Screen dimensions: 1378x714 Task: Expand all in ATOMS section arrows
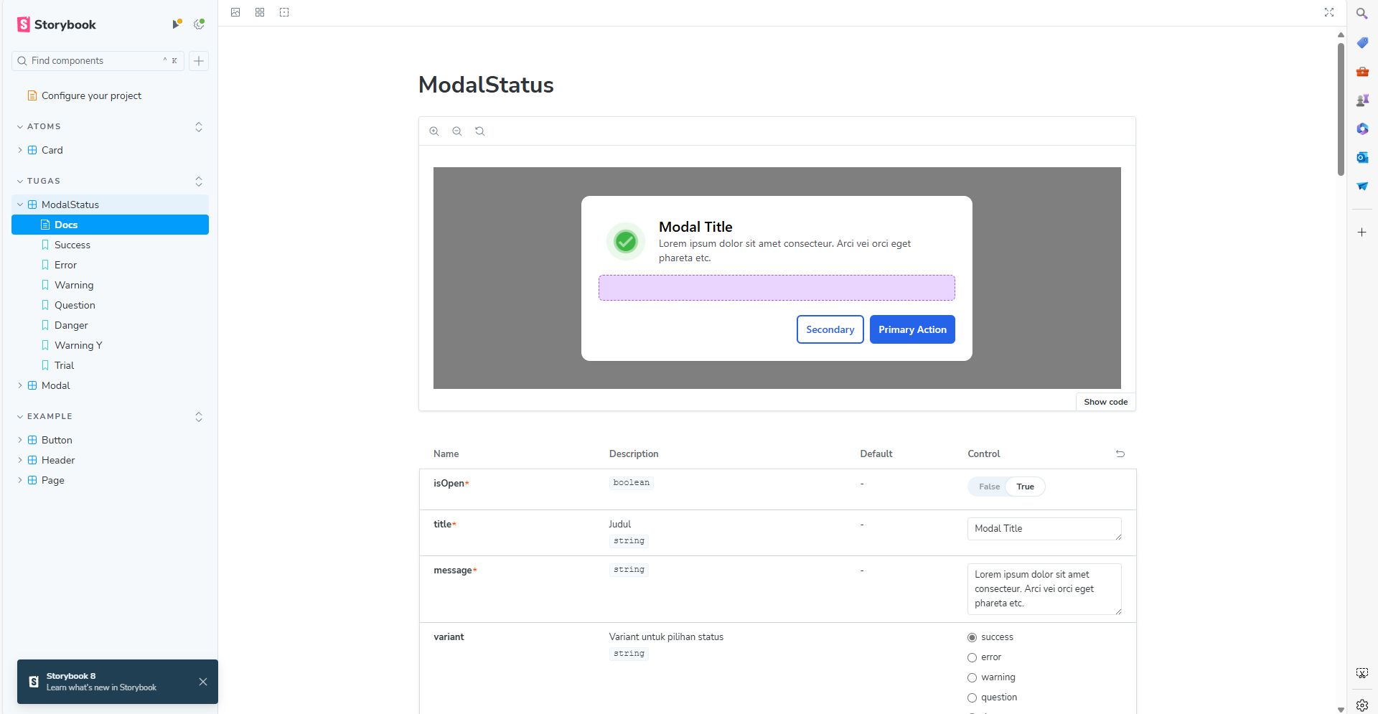tap(199, 127)
